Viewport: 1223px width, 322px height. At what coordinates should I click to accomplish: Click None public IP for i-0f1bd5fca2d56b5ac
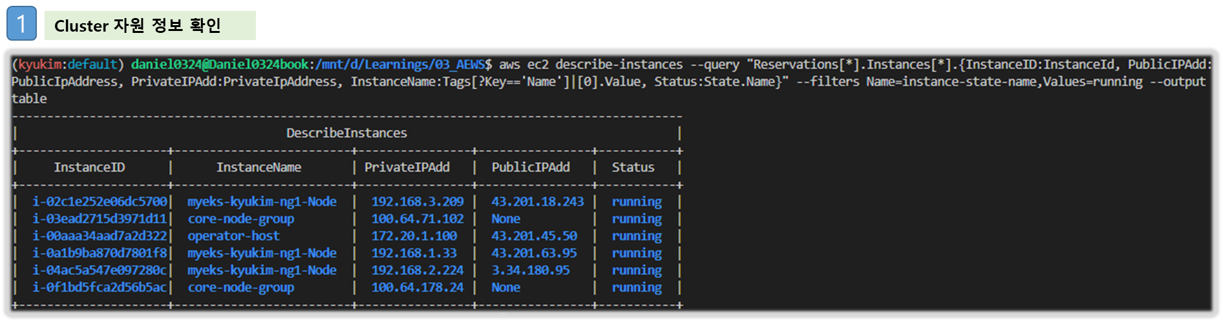coord(505,287)
